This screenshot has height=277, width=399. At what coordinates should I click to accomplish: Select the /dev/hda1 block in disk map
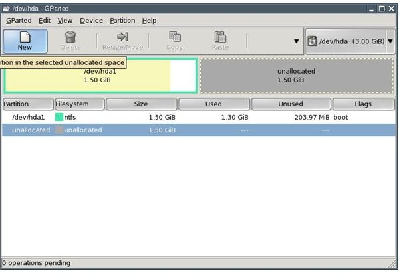point(100,76)
